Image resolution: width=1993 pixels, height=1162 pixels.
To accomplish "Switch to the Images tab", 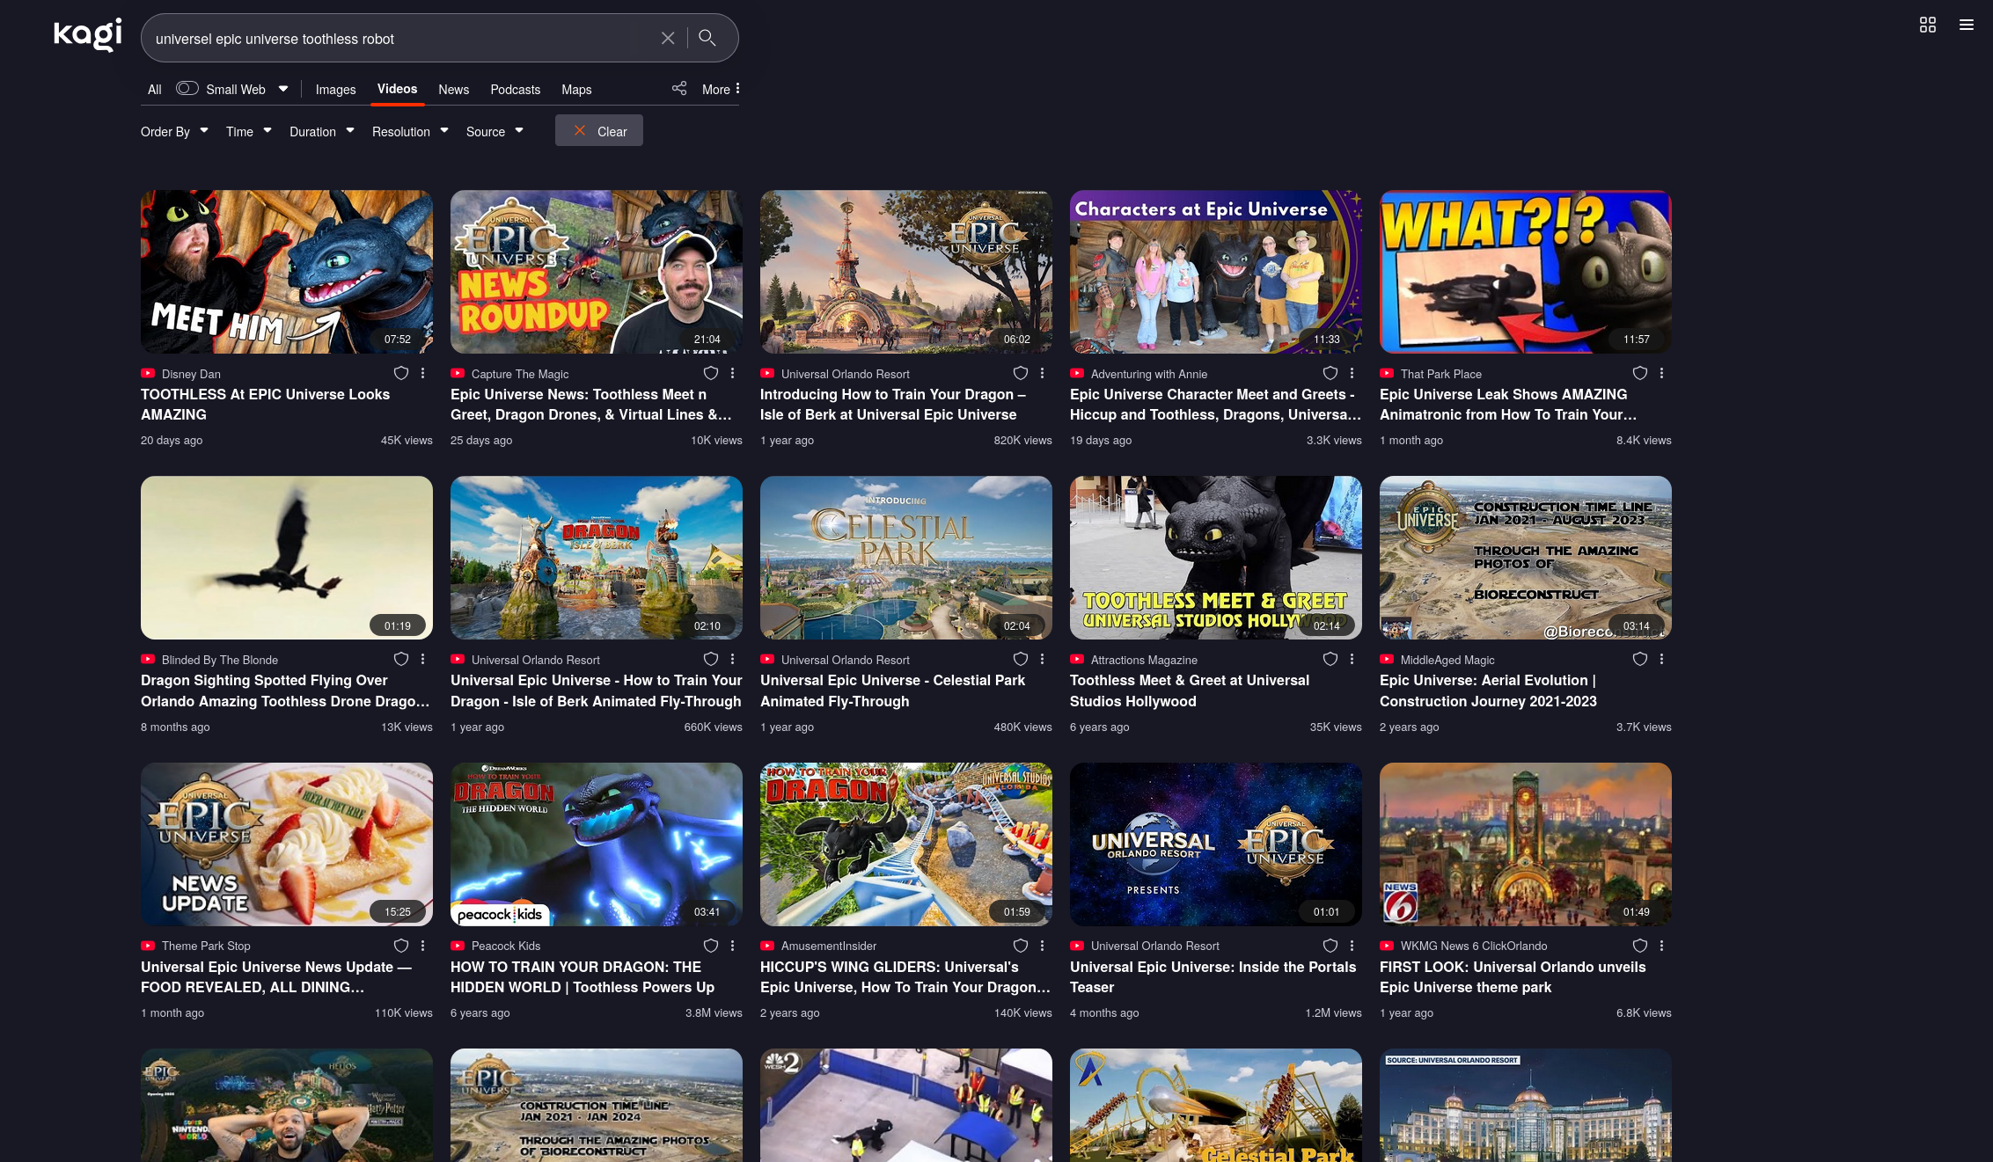I will [335, 90].
